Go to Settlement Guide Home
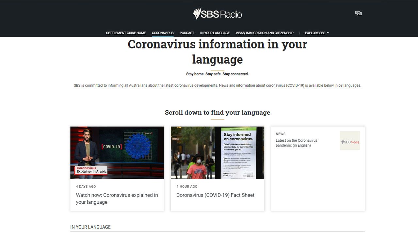Viewport: 418px width, 235px height. 126,33
